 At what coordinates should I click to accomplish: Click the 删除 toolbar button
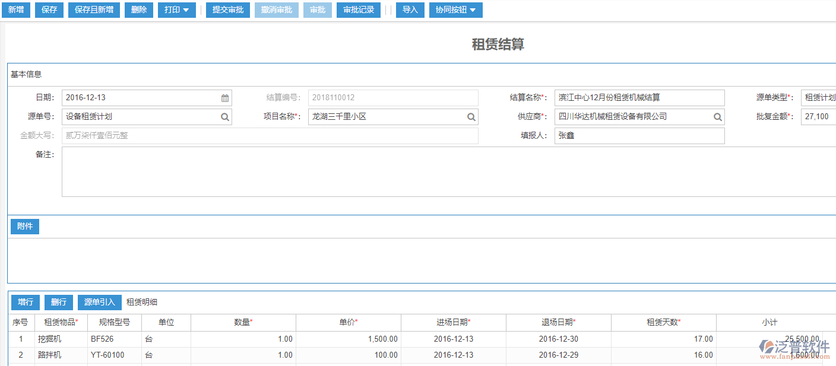coord(139,10)
